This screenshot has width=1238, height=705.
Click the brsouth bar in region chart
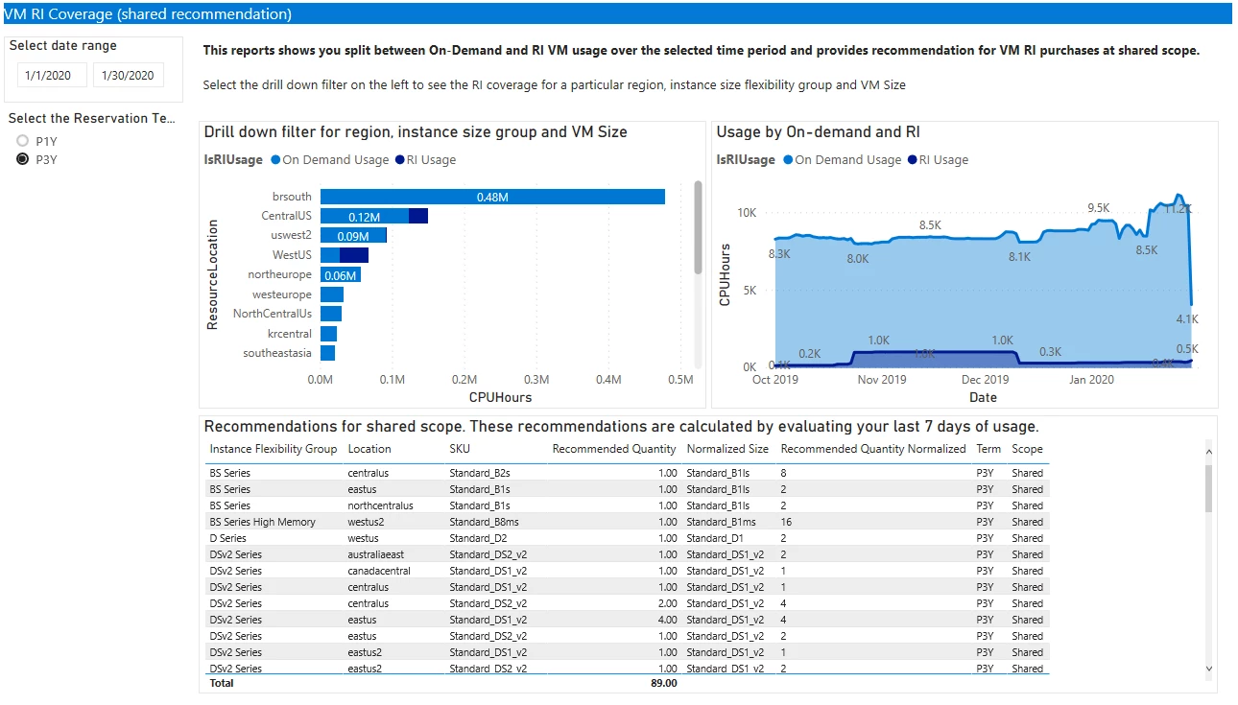[492, 197]
